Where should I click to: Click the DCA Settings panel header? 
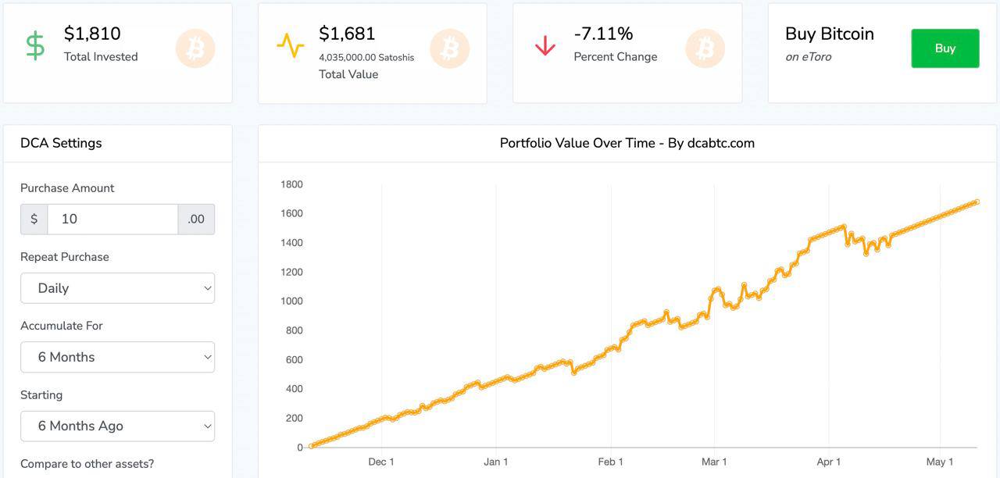[61, 143]
